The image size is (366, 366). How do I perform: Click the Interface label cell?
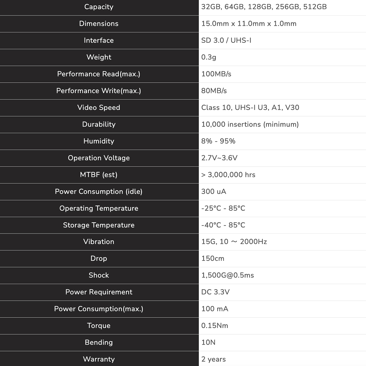click(99, 41)
